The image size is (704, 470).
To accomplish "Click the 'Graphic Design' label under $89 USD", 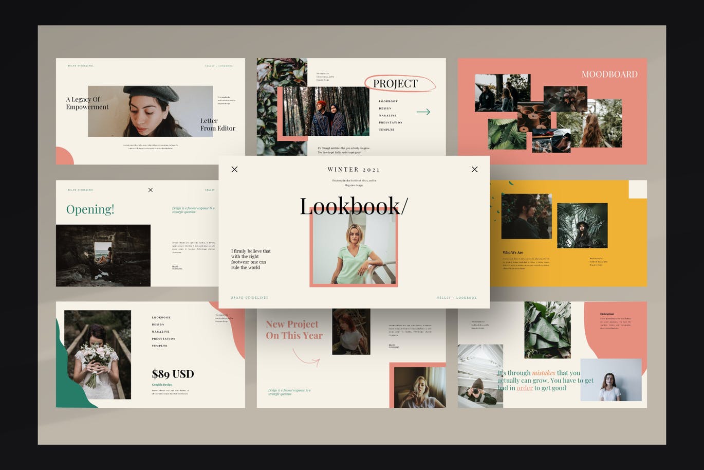I will [x=162, y=385].
